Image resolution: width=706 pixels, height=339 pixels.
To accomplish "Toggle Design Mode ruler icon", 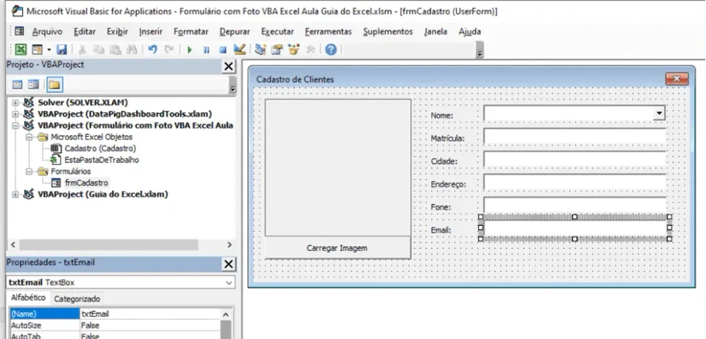I will pos(240,49).
